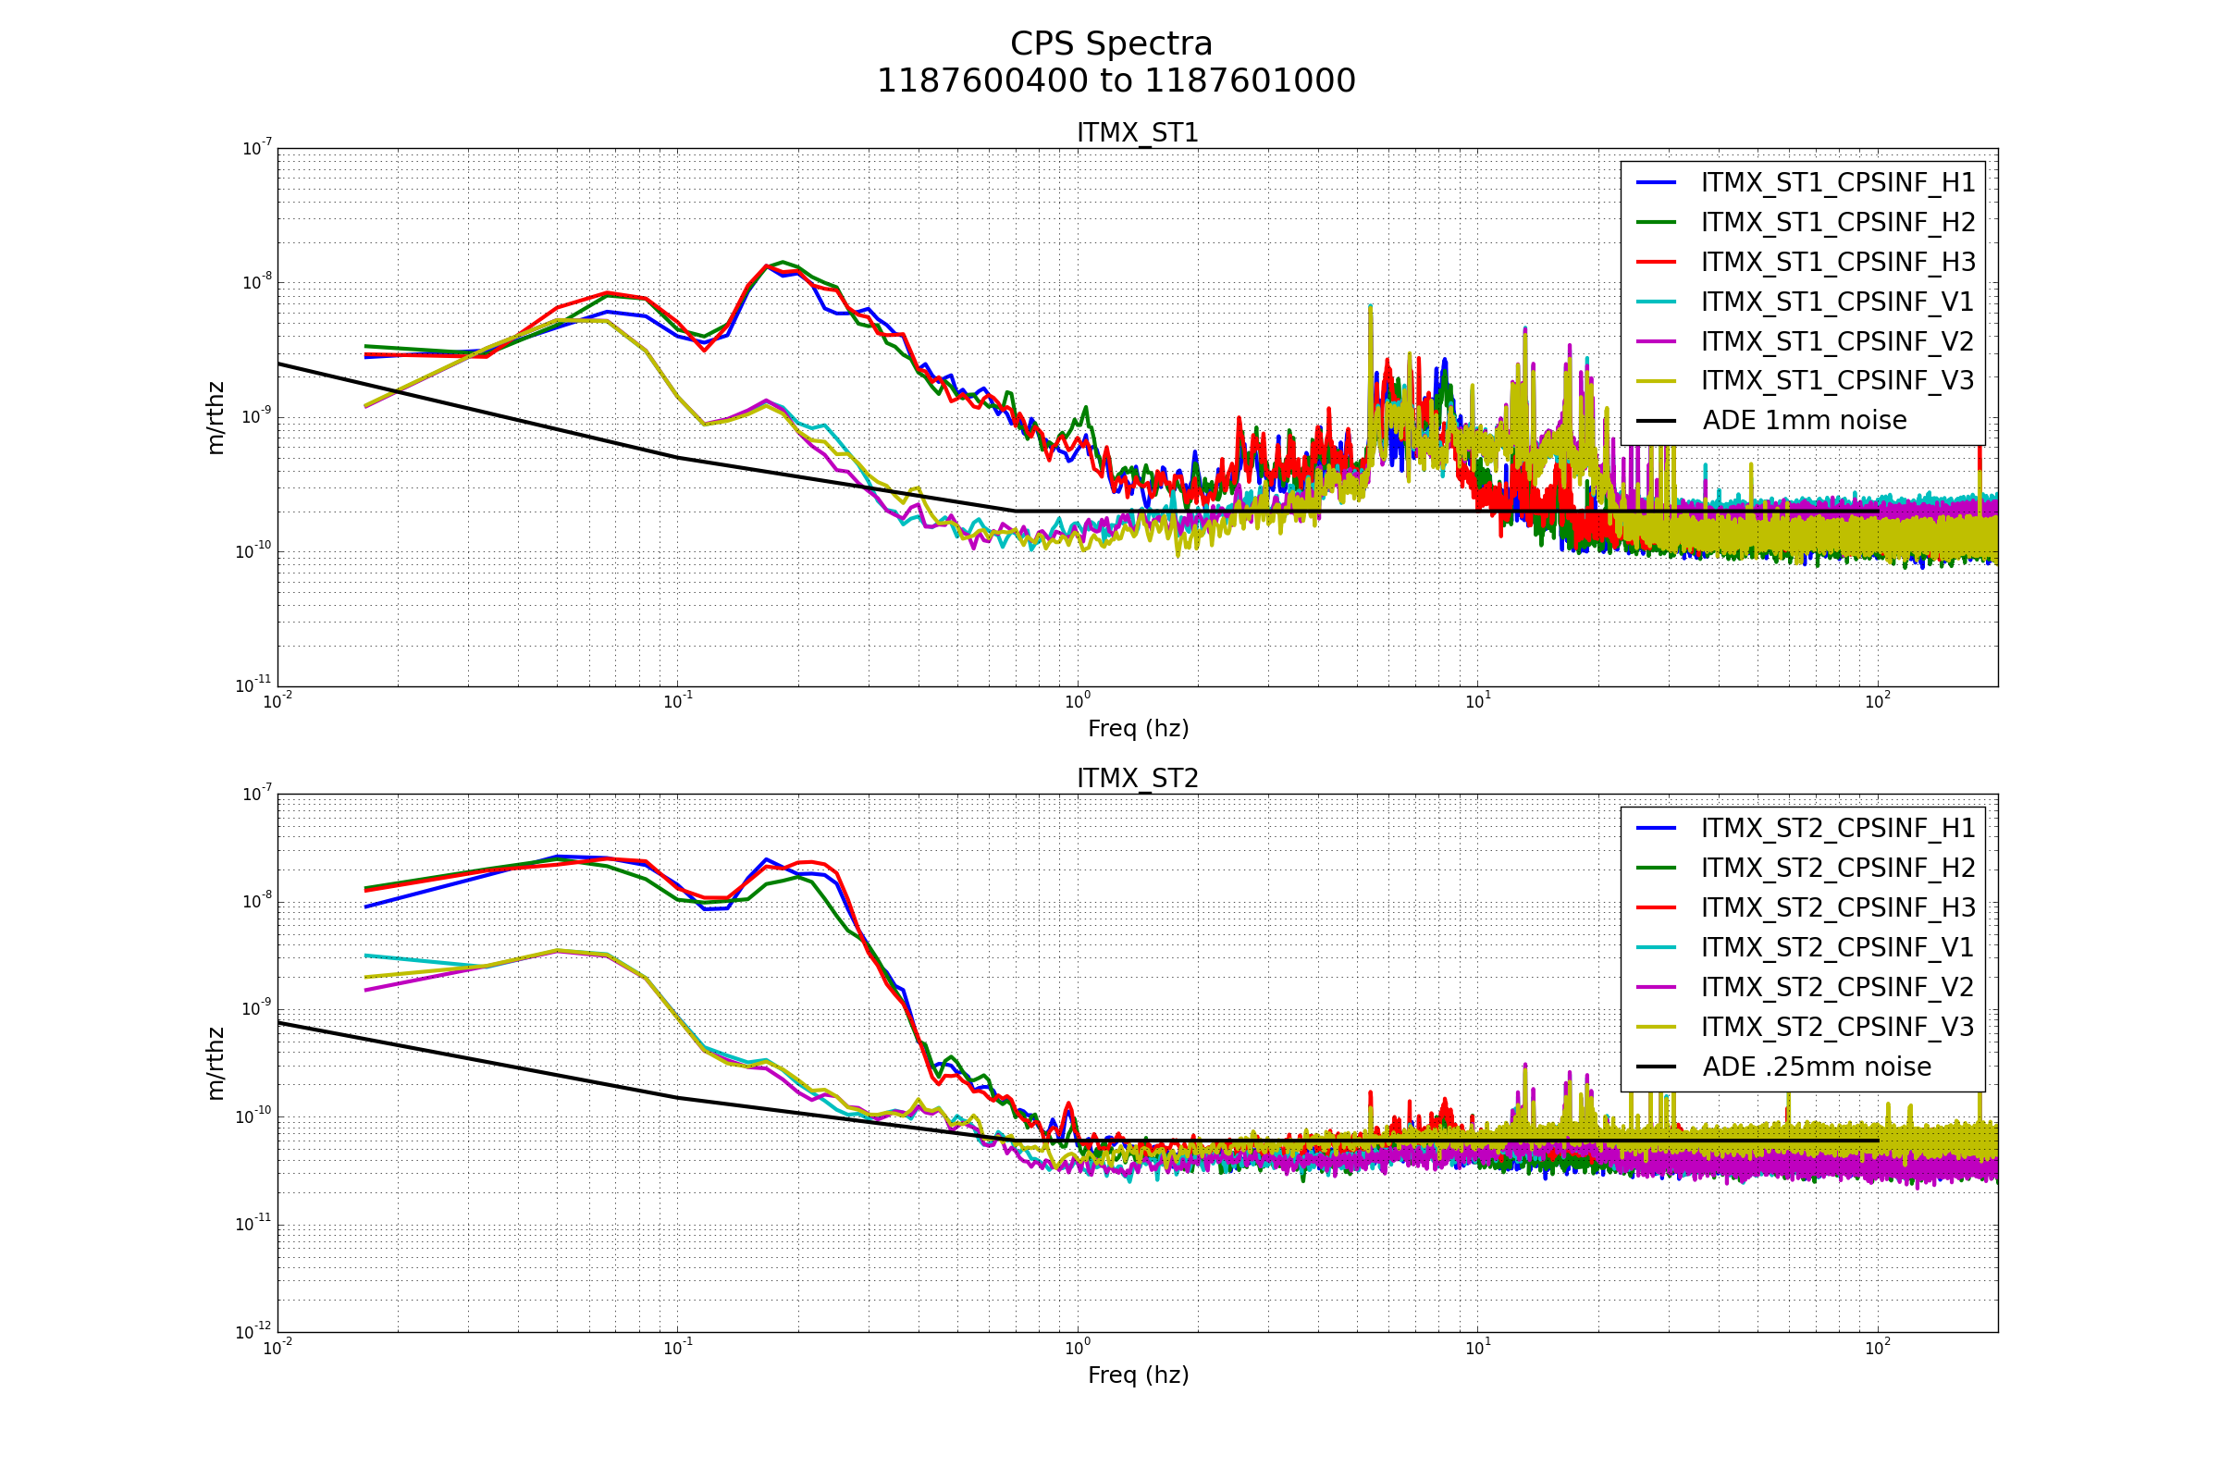Click the green swatch beside ITMX_ST2_CPSINF_H2

(1656, 868)
